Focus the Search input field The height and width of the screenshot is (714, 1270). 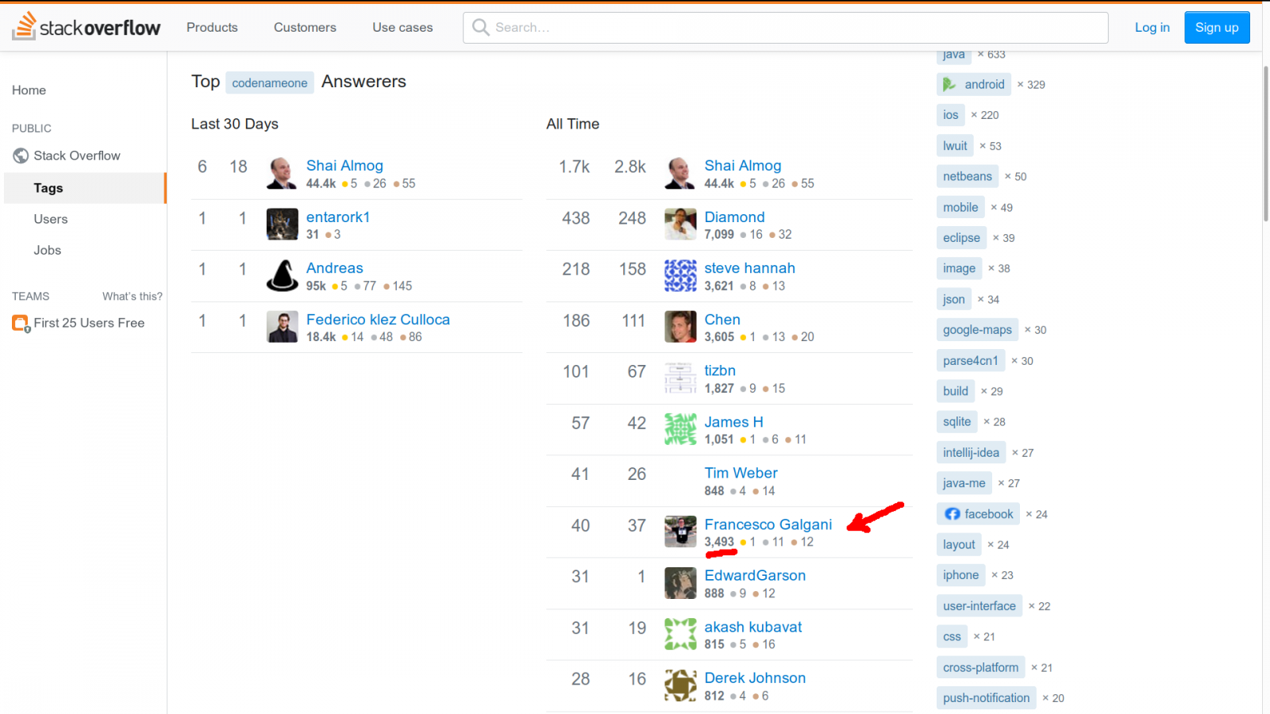point(794,28)
